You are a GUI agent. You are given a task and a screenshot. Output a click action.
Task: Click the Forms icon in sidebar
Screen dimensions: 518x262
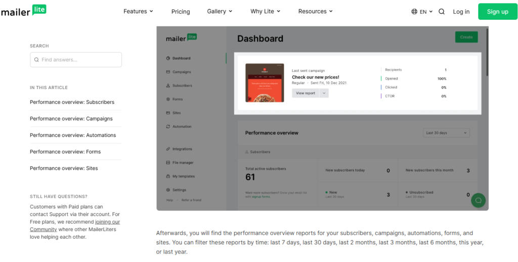point(168,99)
